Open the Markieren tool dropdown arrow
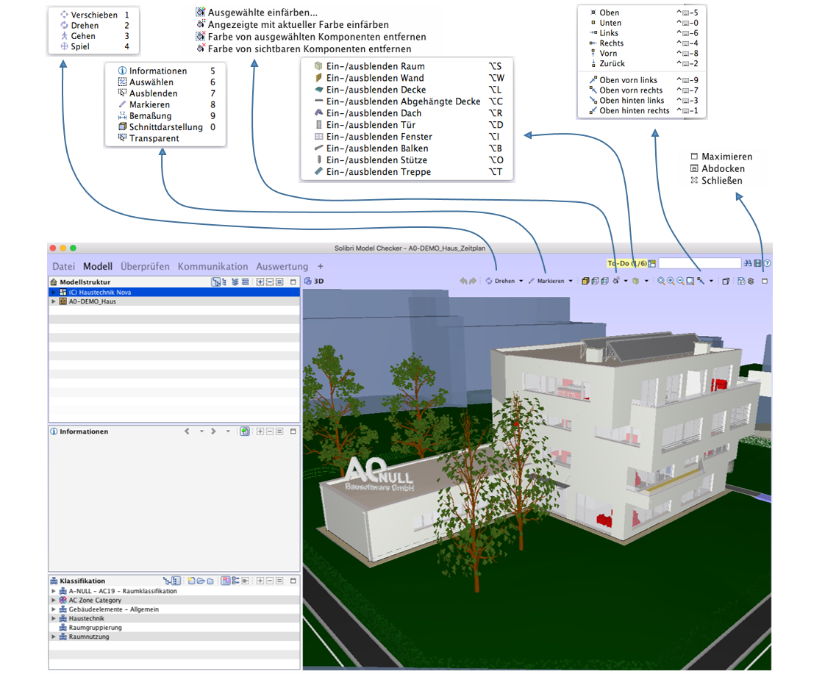The height and width of the screenshot is (674, 825). (x=571, y=282)
